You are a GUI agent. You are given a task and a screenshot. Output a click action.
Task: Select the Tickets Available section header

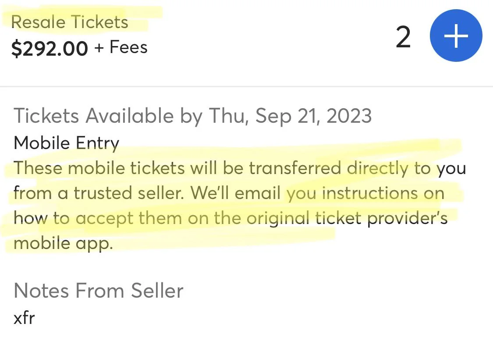click(193, 115)
